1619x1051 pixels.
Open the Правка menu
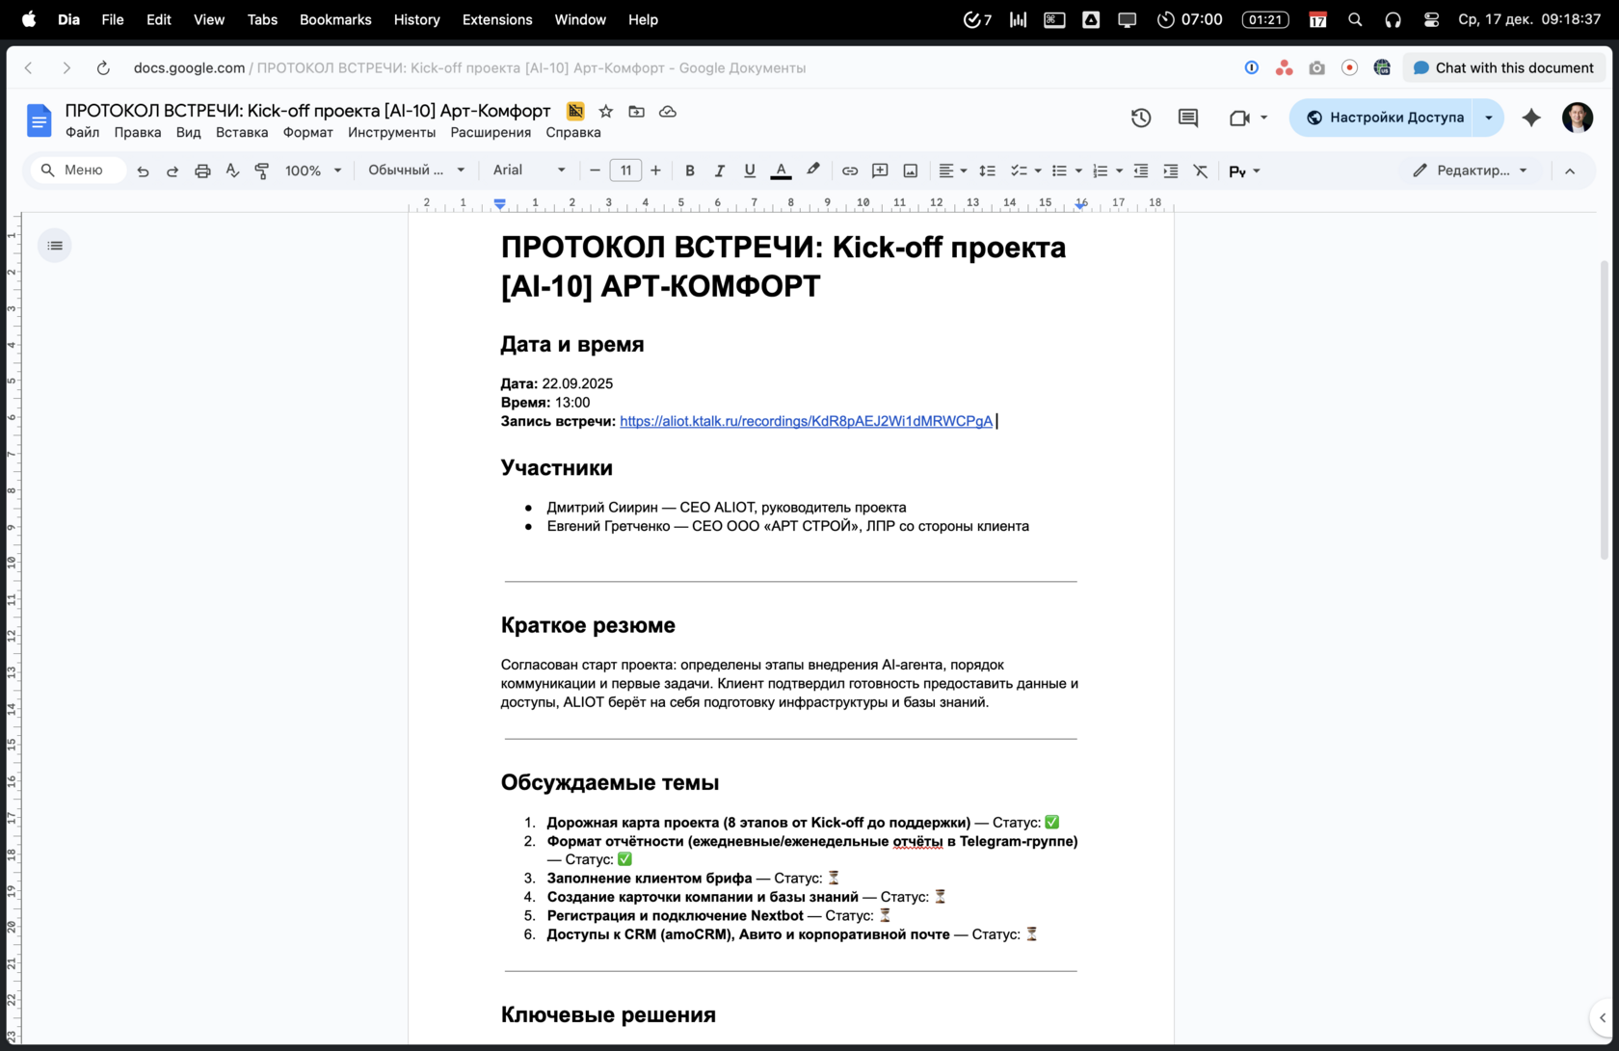[x=138, y=133]
